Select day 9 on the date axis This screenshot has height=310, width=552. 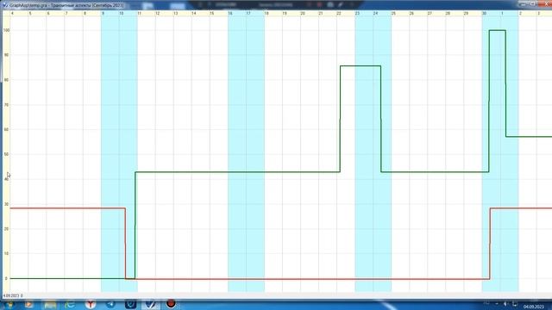[x=103, y=14]
